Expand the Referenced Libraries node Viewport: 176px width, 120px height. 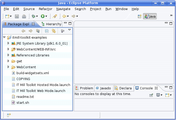[x=8, y=55]
